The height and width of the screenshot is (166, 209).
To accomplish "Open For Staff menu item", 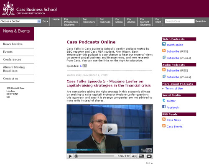I will [158, 20].
